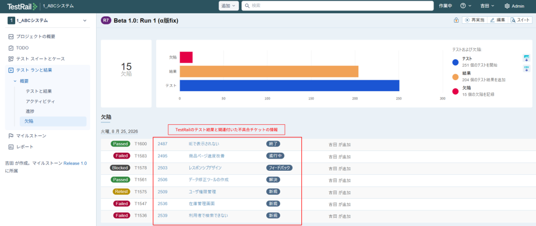
Task: Select 進捗 submenu item
Action: coord(30,111)
